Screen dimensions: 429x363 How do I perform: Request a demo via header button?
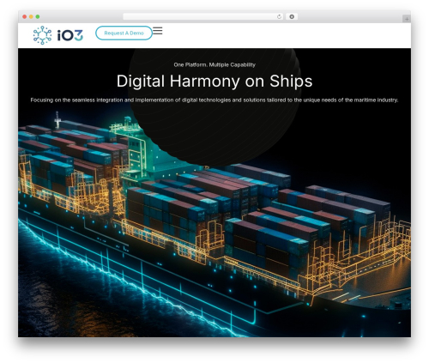coord(124,33)
